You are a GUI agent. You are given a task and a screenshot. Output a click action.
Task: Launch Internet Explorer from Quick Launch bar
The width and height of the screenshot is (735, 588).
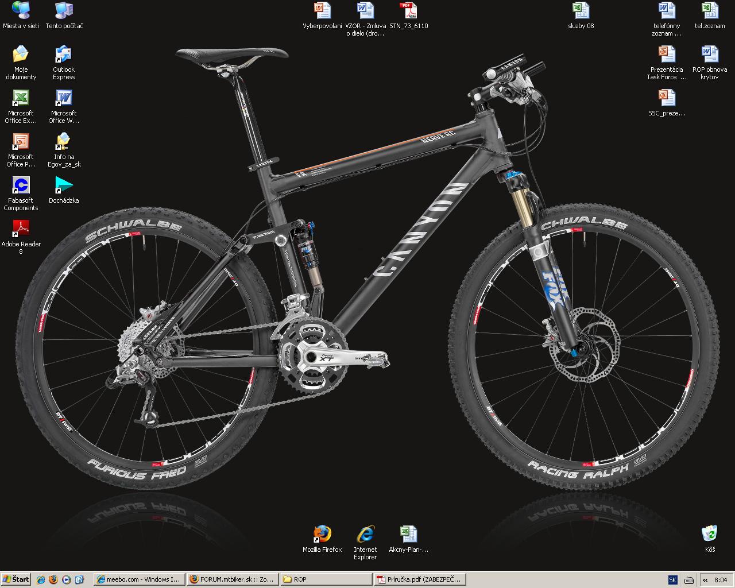click(x=41, y=579)
